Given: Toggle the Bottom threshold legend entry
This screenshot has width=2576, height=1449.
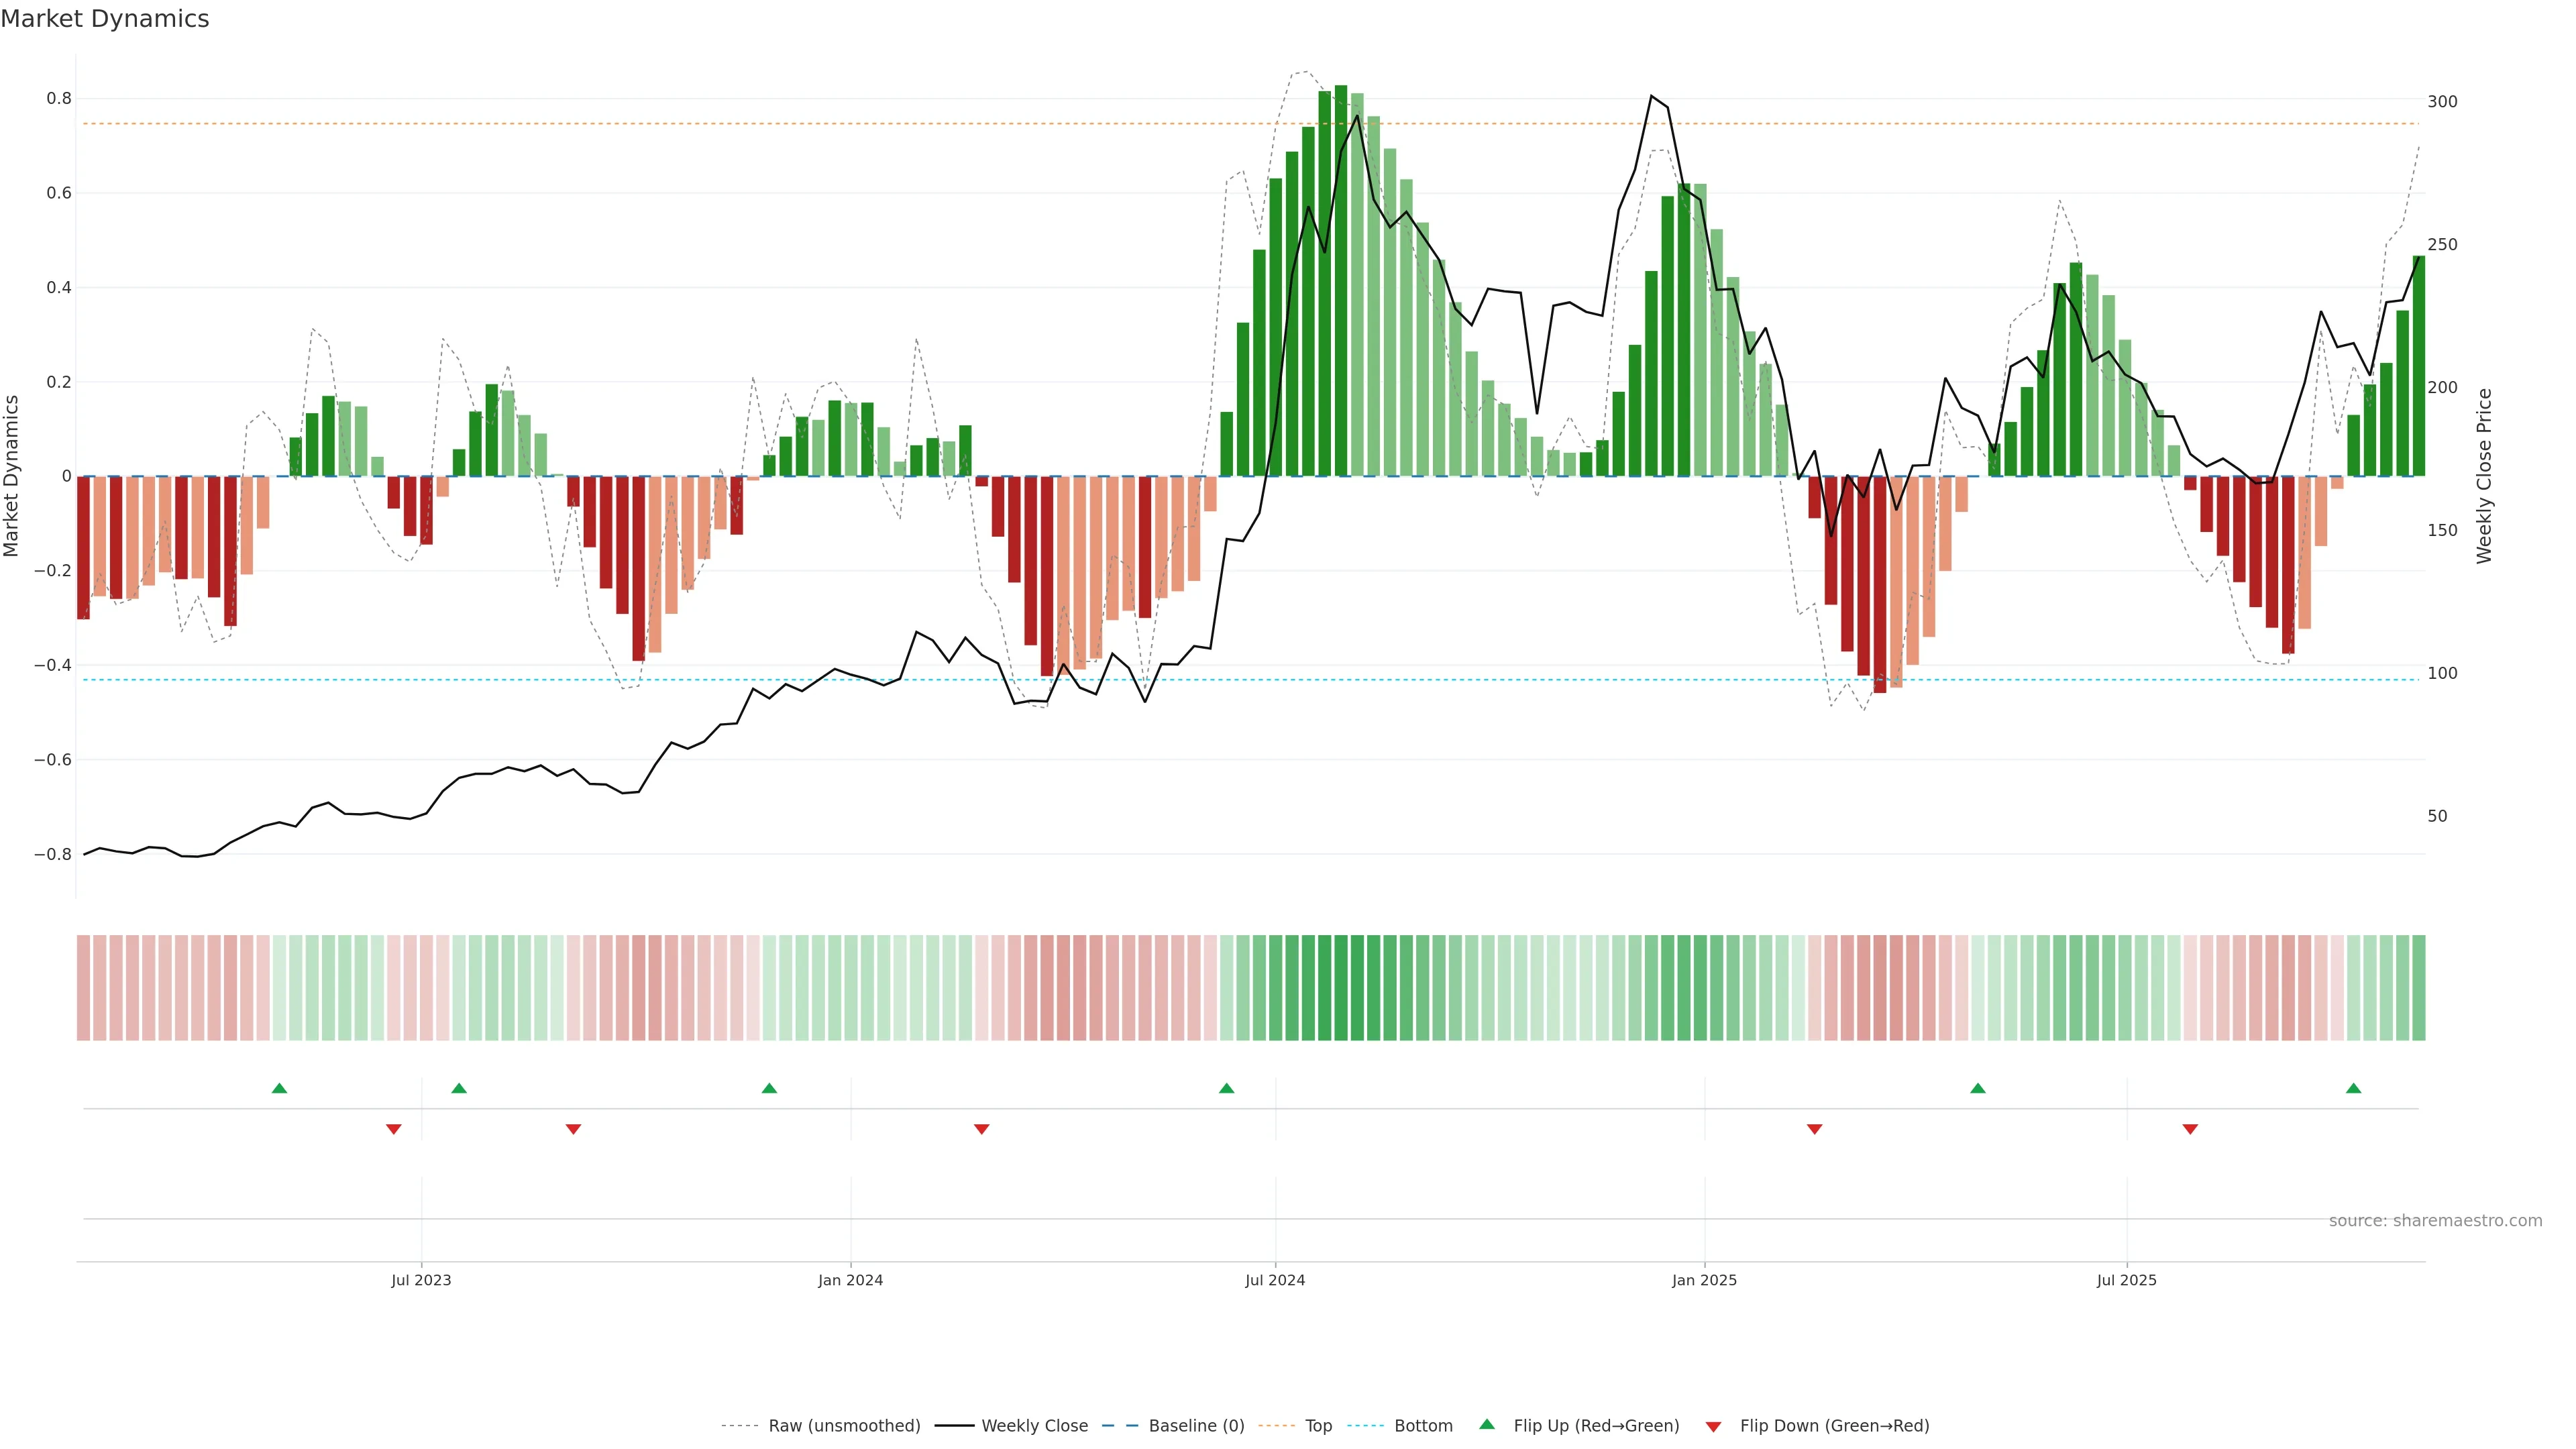Looking at the screenshot, I should coord(1423,1426).
